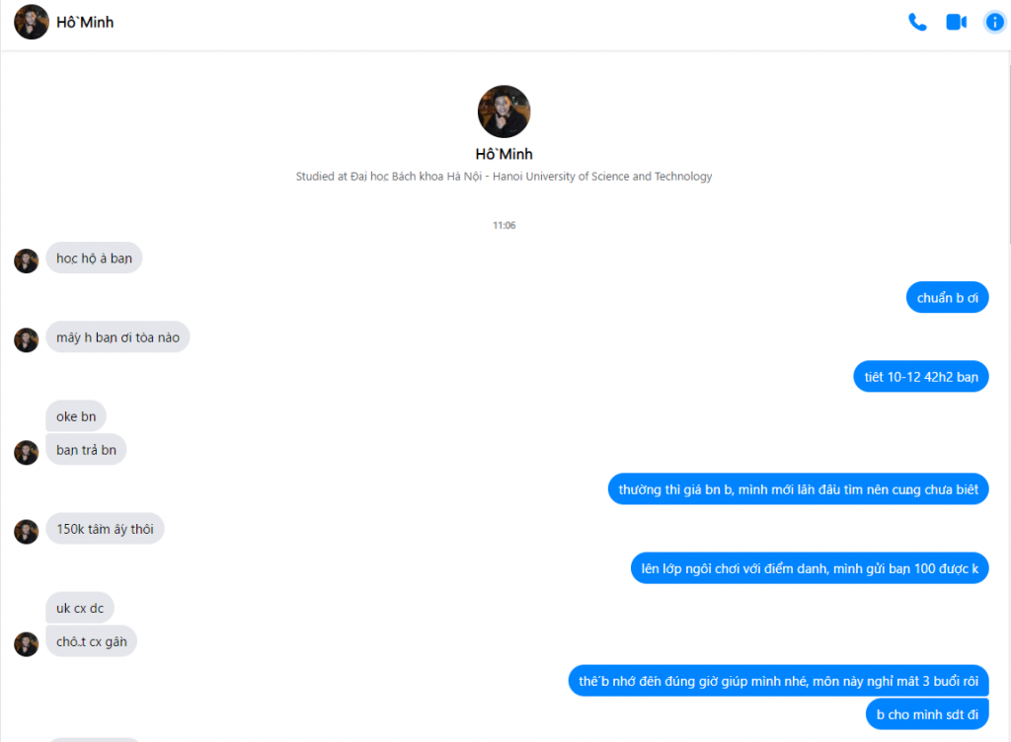Screen dimensions: 1011x742
Task: Click the "Studied at Đại học Bách khoa" text
Action: (x=504, y=177)
